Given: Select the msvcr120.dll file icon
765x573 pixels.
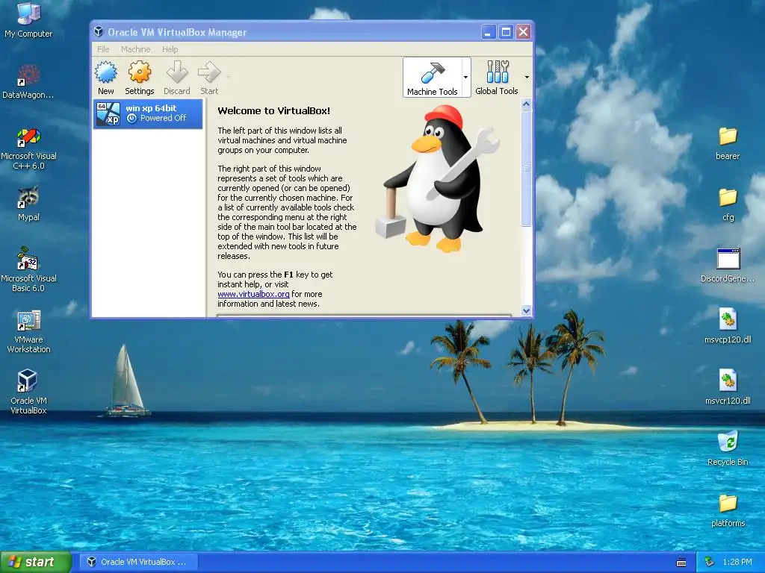Looking at the screenshot, I should click(x=728, y=388).
